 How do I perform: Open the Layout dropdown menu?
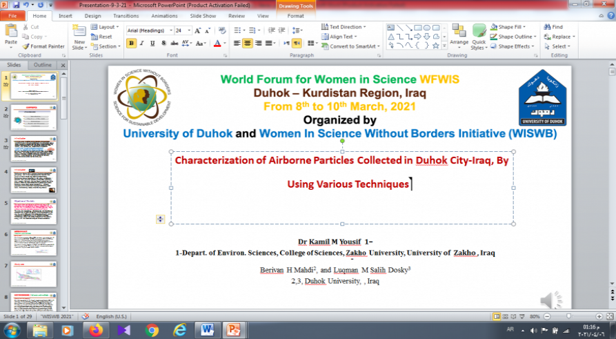pyautogui.click(x=103, y=27)
